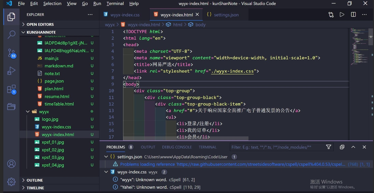374x193 pixels.
Task: Collapse settings.json problems group
Action: pyautogui.click(x=106, y=157)
